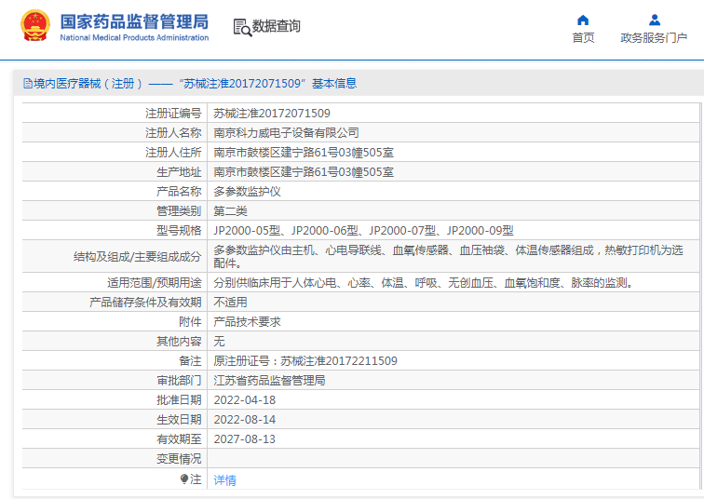Image resolution: width=704 pixels, height=499 pixels.
Task: Click the 注册证编号 label
Action: (x=173, y=113)
